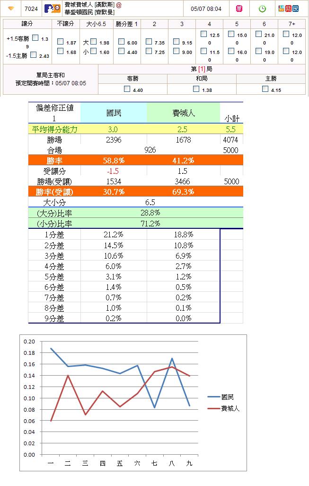Click the (大分)比率 28.8% value

[150, 213]
